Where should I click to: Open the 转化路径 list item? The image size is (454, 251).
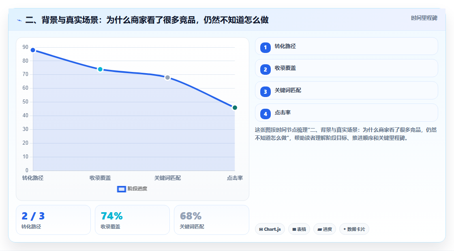[x=346, y=46]
